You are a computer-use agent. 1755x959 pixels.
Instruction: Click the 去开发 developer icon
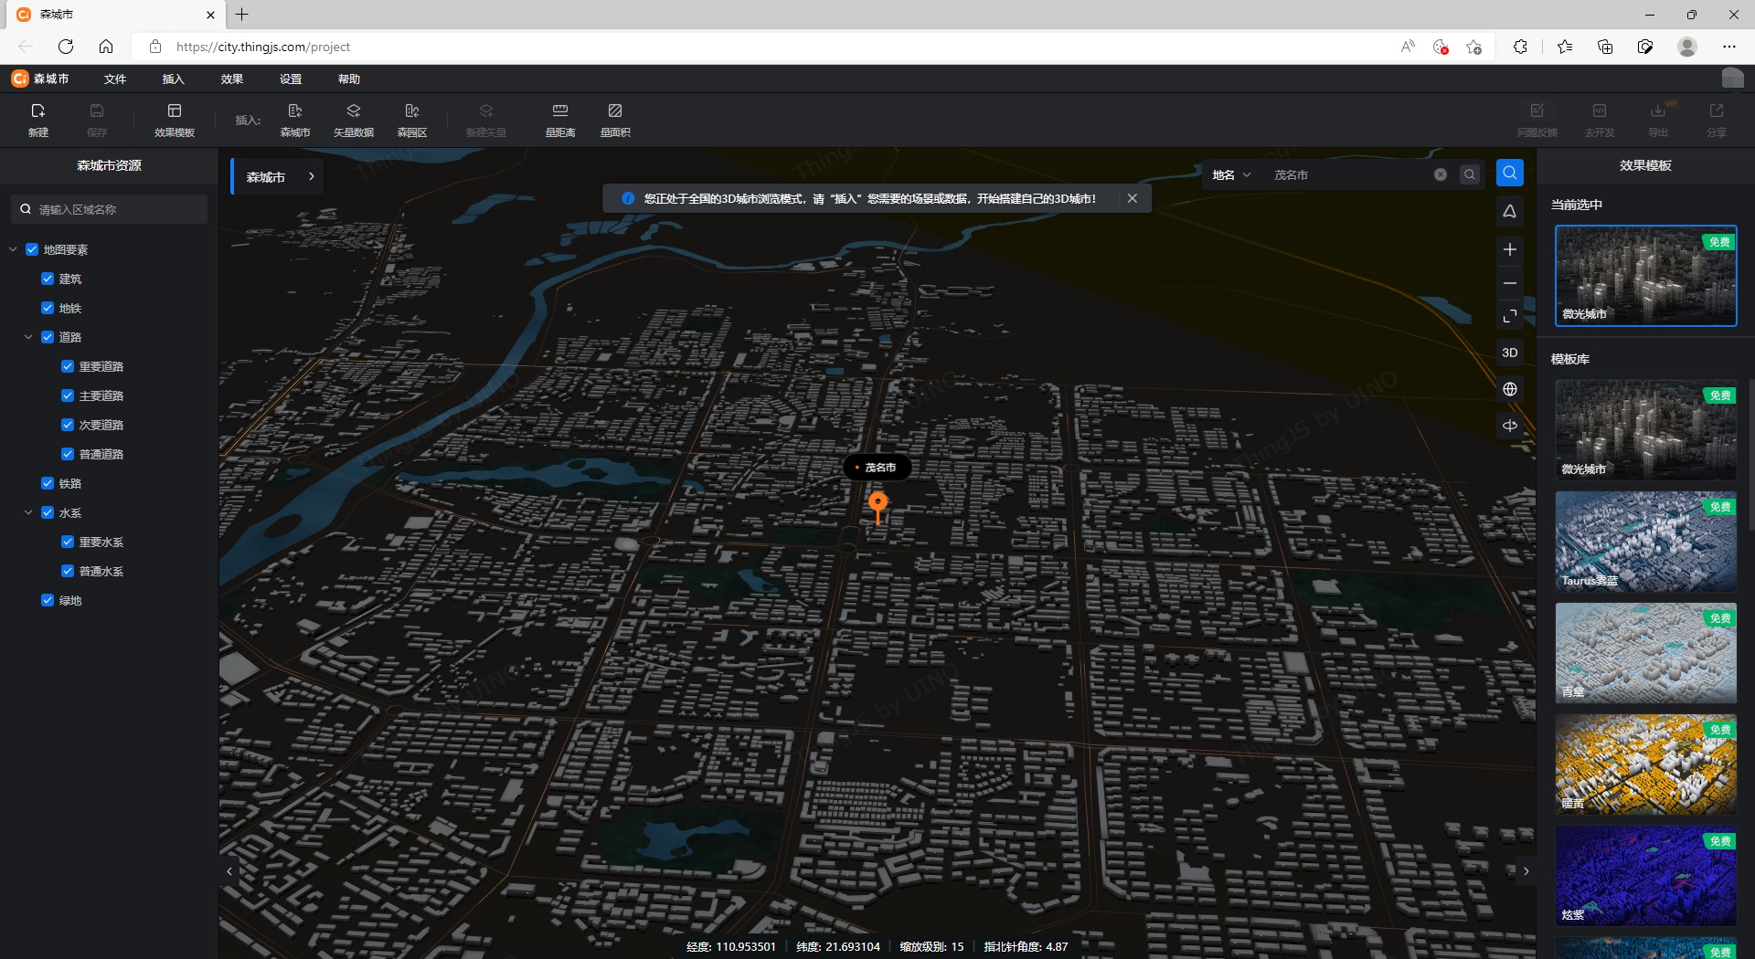point(1599,120)
